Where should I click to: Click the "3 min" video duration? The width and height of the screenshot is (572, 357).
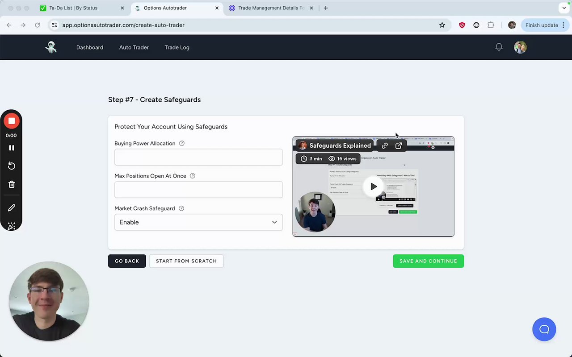311,158
